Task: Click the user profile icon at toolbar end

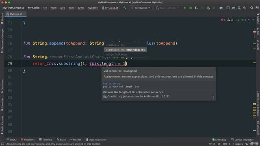Action: click(257, 8)
